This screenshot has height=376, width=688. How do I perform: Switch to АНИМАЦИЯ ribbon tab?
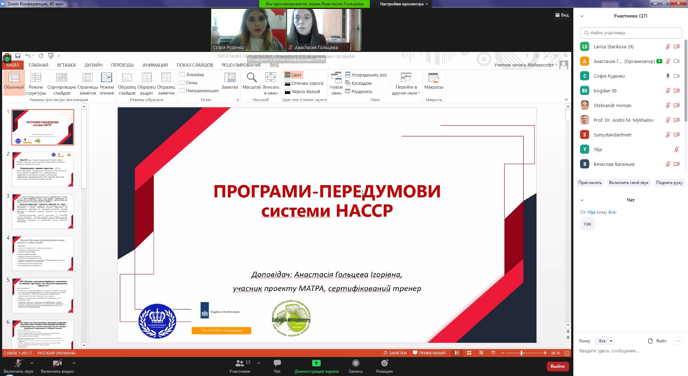click(x=155, y=65)
